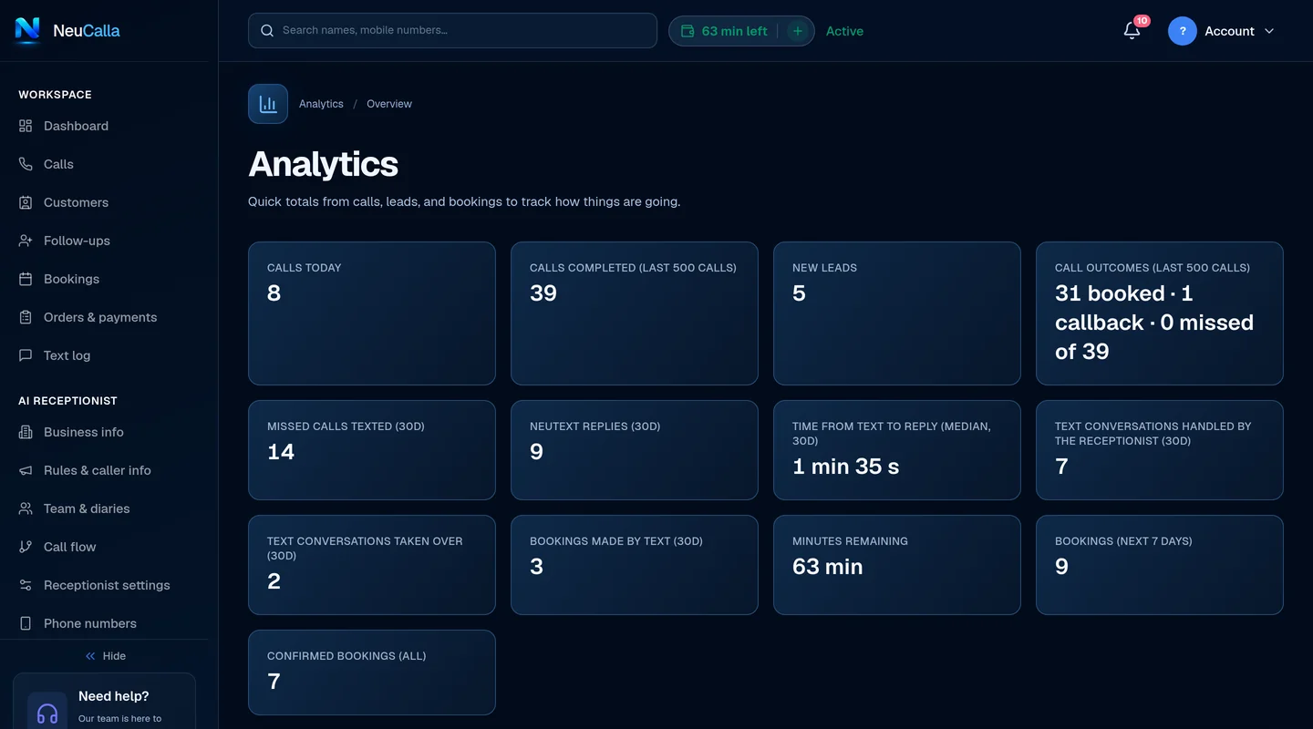Click the Customers contact icon

pyautogui.click(x=26, y=202)
